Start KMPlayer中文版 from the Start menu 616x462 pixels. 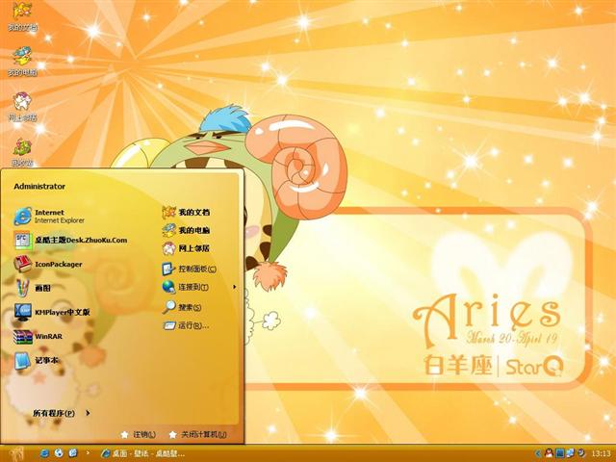pos(62,312)
